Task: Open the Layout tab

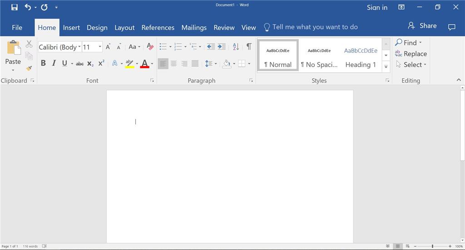Action: click(124, 28)
